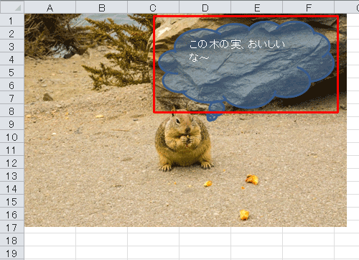359x260 pixels.
Task: Click empty cell B18
Action: [102, 240]
